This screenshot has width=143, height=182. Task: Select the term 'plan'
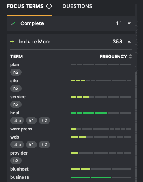pos(15,65)
